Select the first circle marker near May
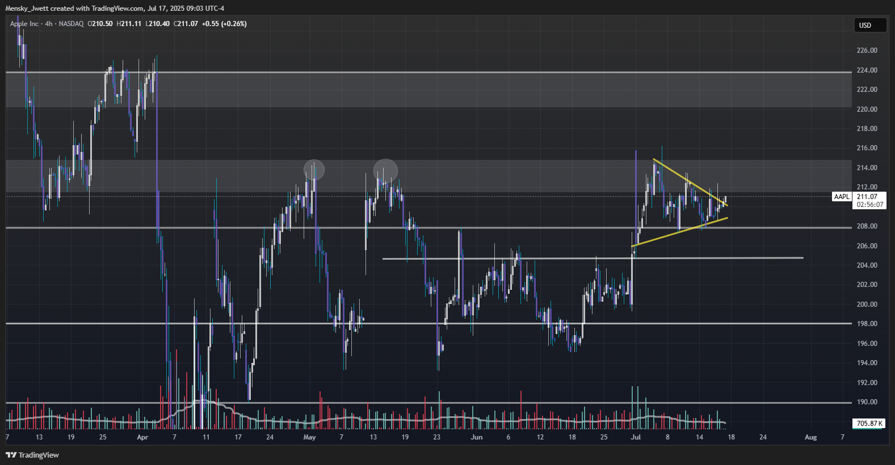 tap(314, 170)
